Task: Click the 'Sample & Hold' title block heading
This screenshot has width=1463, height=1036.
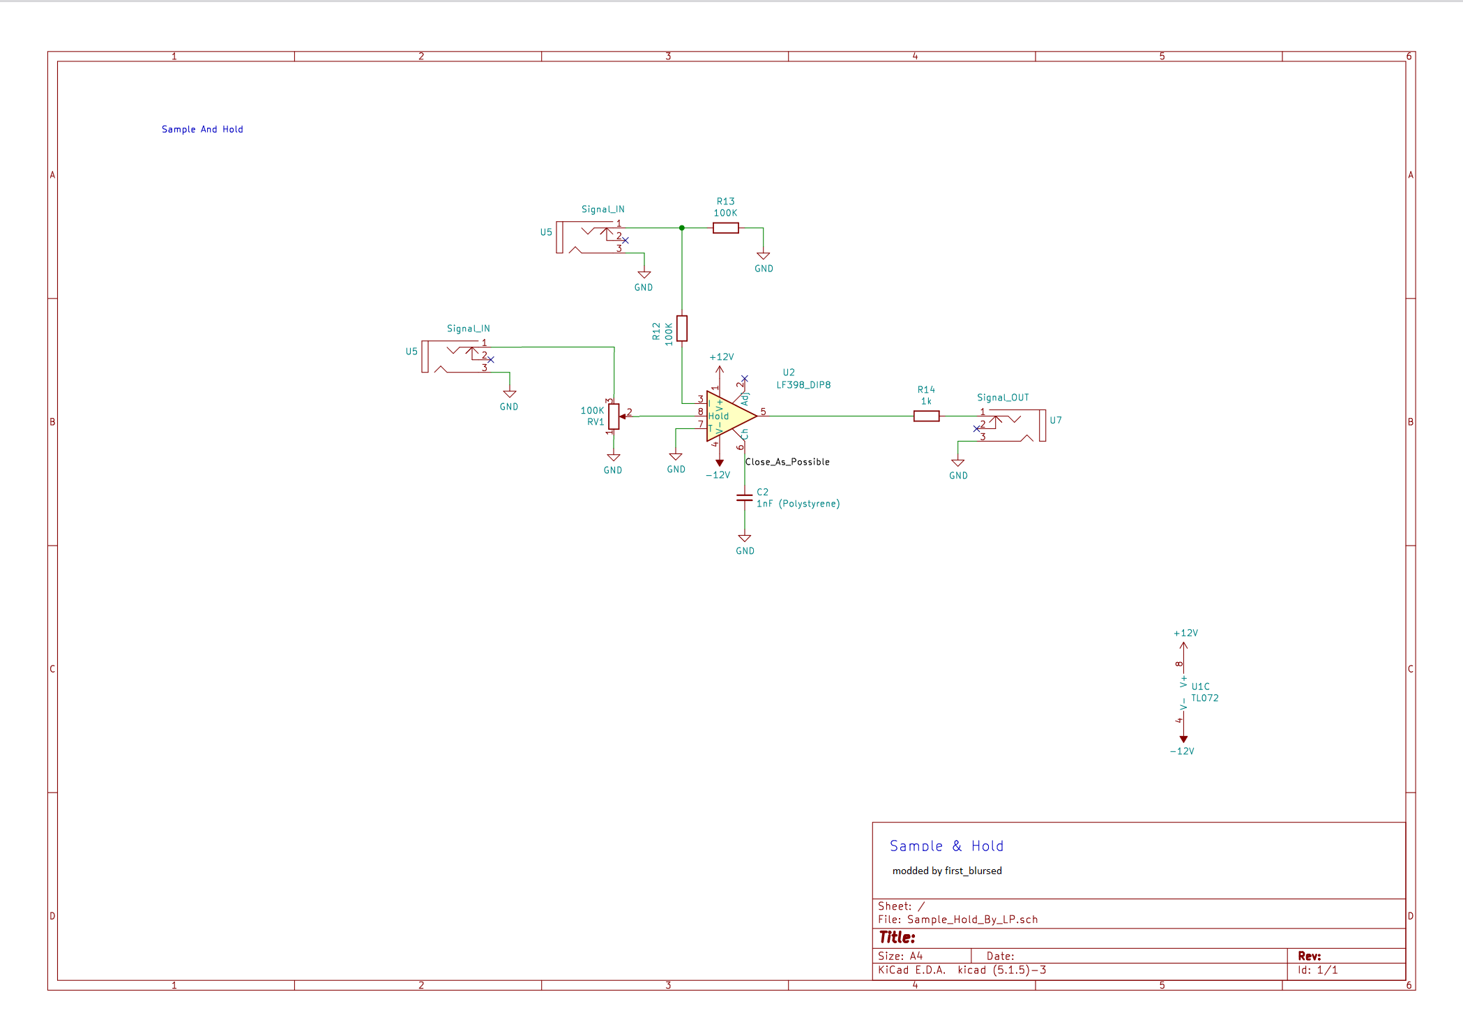Action: coord(946,846)
